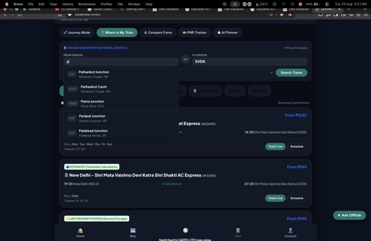
Task: View Schedule for Shri Shakti AC Express
Action: tap(297, 198)
